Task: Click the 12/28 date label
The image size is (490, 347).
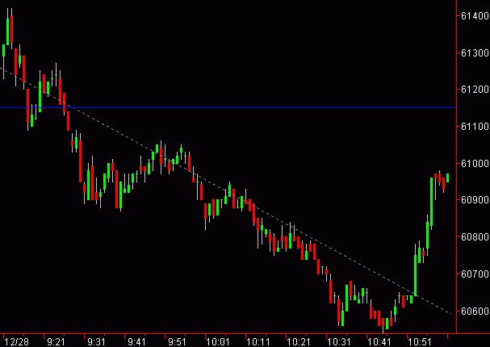Action: (x=16, y=342)
